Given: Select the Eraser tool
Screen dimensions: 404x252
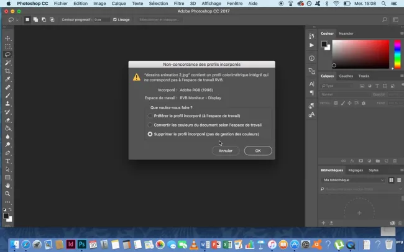Looking at the screenshot, I should 7,120.
